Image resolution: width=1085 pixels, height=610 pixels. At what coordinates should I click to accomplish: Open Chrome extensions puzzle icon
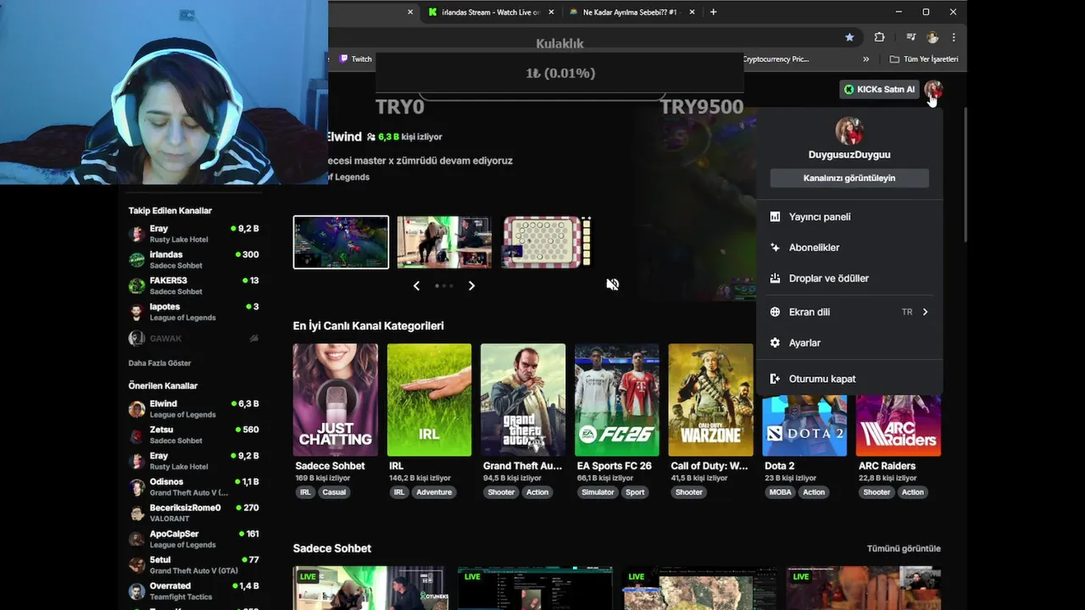(879, 37)
